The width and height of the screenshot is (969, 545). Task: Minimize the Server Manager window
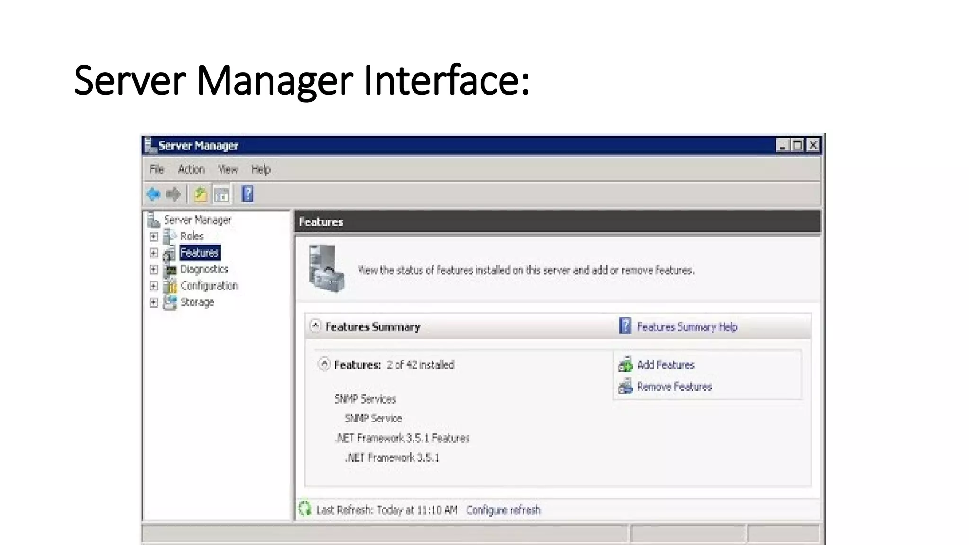[x=782, y=145]
